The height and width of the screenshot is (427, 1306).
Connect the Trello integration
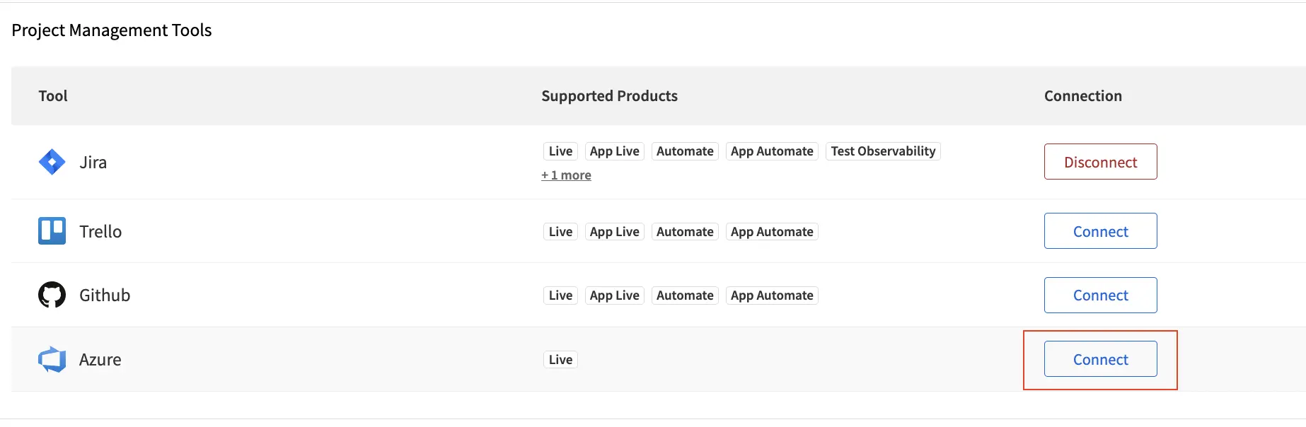(1100, 231)
